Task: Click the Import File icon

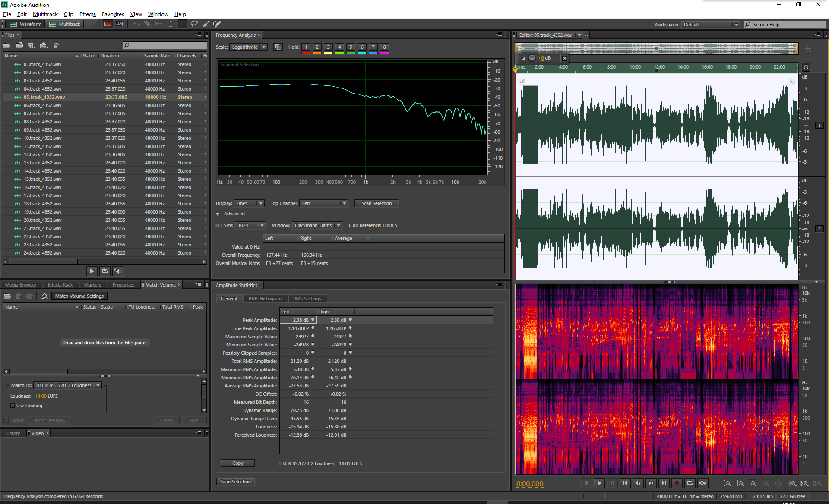Action: click(x=19, y=46)
